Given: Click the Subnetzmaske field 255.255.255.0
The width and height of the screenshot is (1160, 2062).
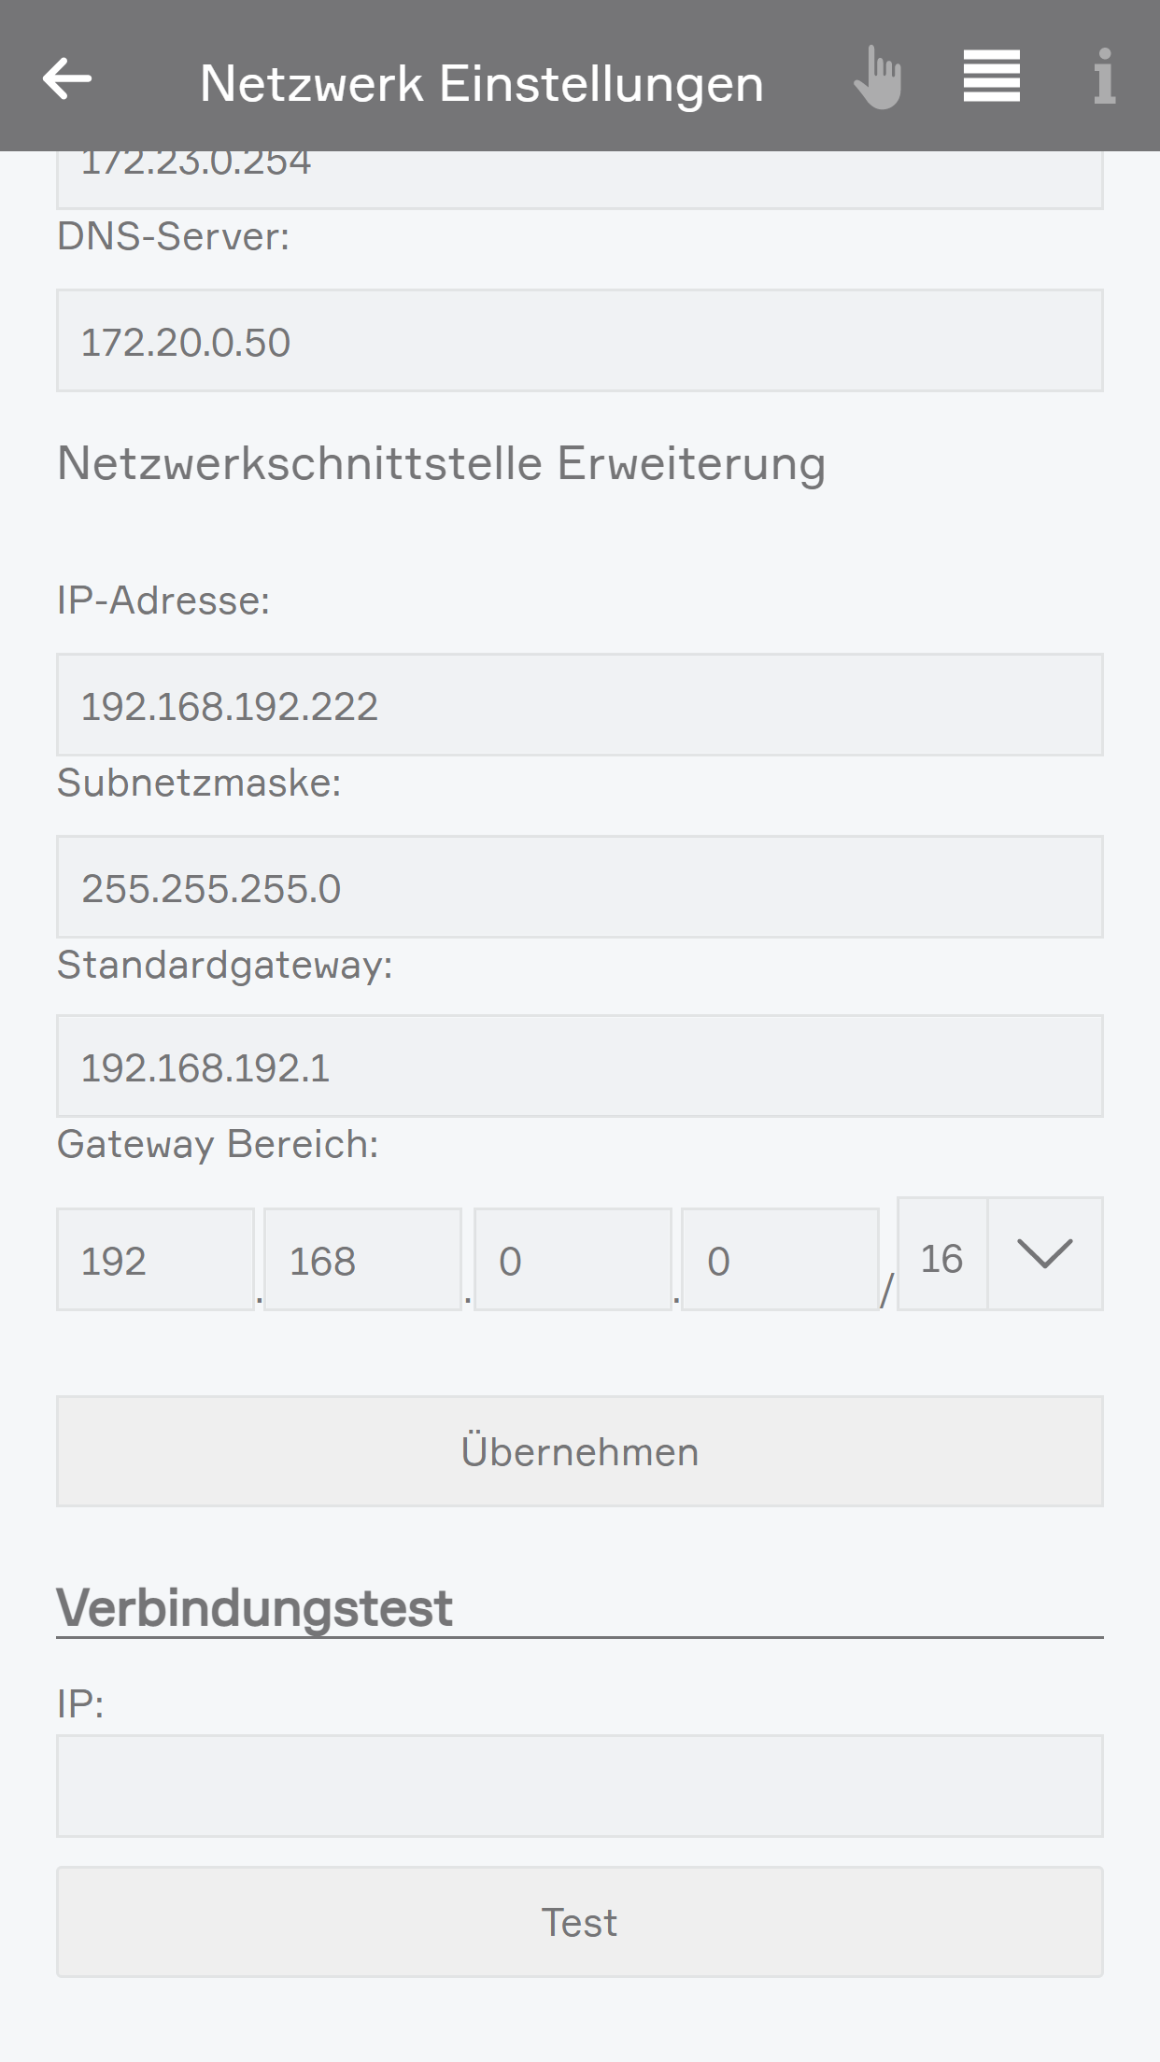Looking at the screenshot, I should pos(579,887).
